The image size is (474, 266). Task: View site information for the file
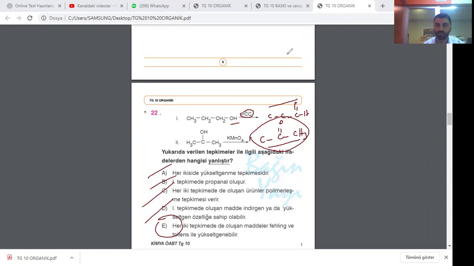pos(44,18)
